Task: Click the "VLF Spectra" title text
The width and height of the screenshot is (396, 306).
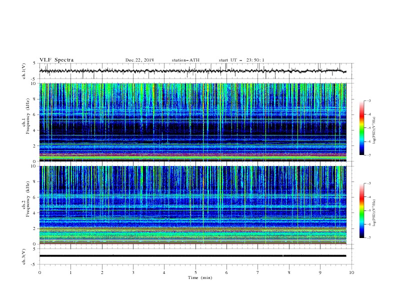Action: (56, 60)
